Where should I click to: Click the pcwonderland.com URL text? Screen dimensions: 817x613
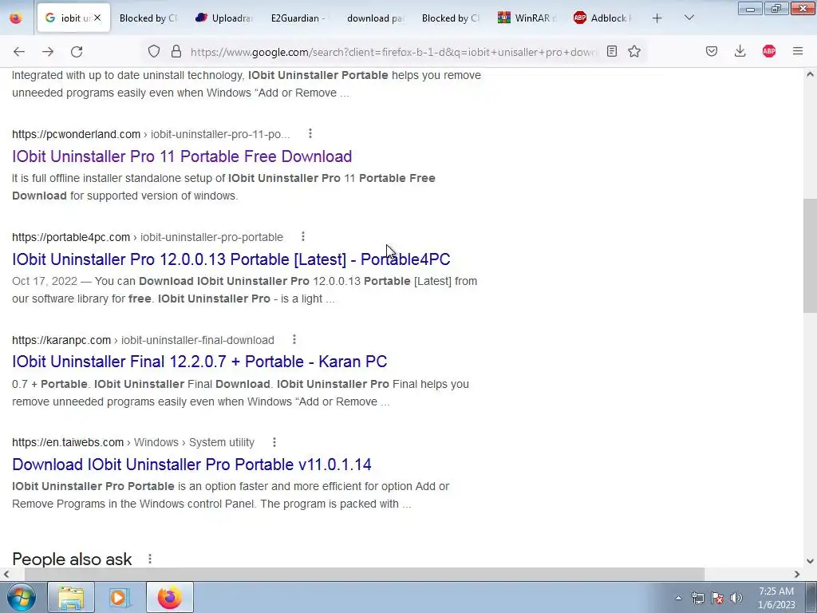click(x=76, y=134)
